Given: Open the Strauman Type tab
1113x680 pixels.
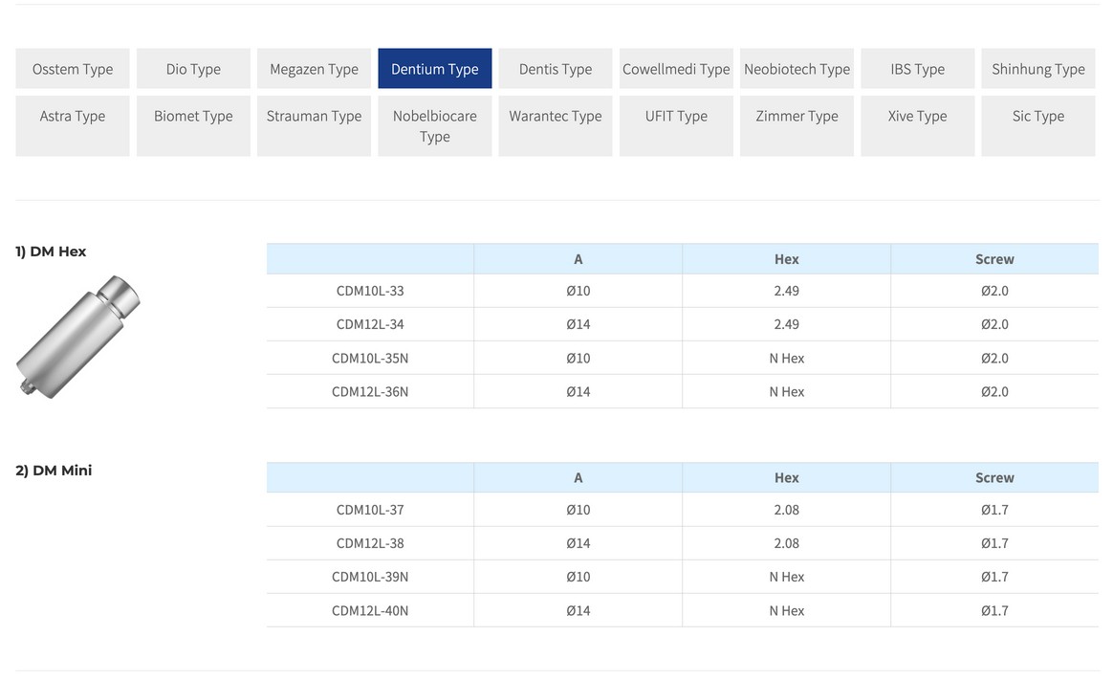Looking at the screenshot, I should coord(314,125).
